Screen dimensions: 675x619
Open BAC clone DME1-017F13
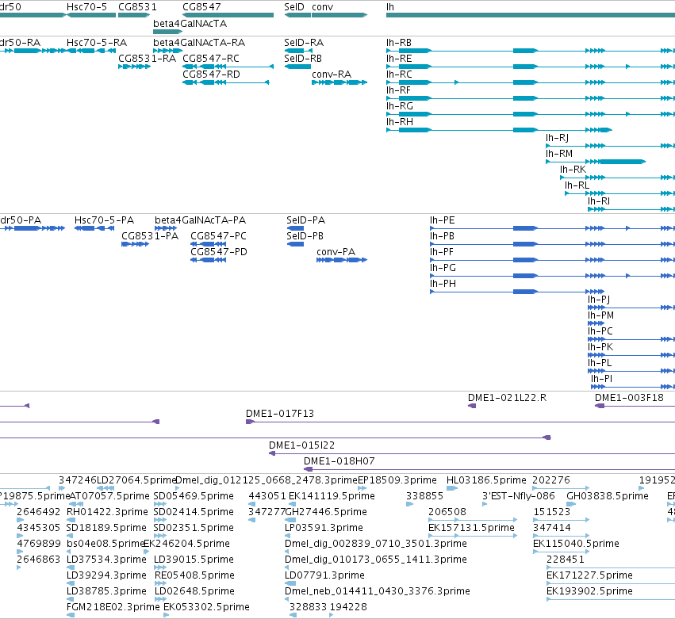280,414
